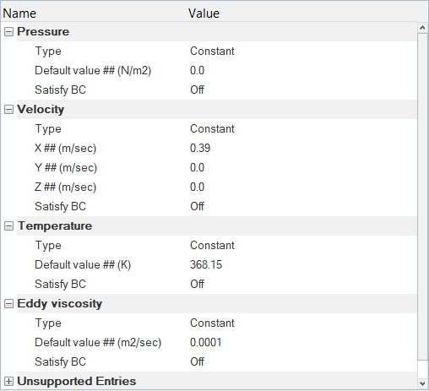Open Pressure Type Constant dropdown
This screenshot has height=391, width=429.
[x=301, y=52]
